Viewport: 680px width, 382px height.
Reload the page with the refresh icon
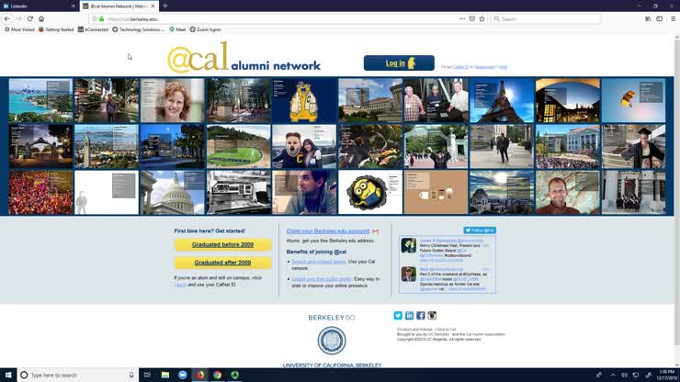coord(30,18)
